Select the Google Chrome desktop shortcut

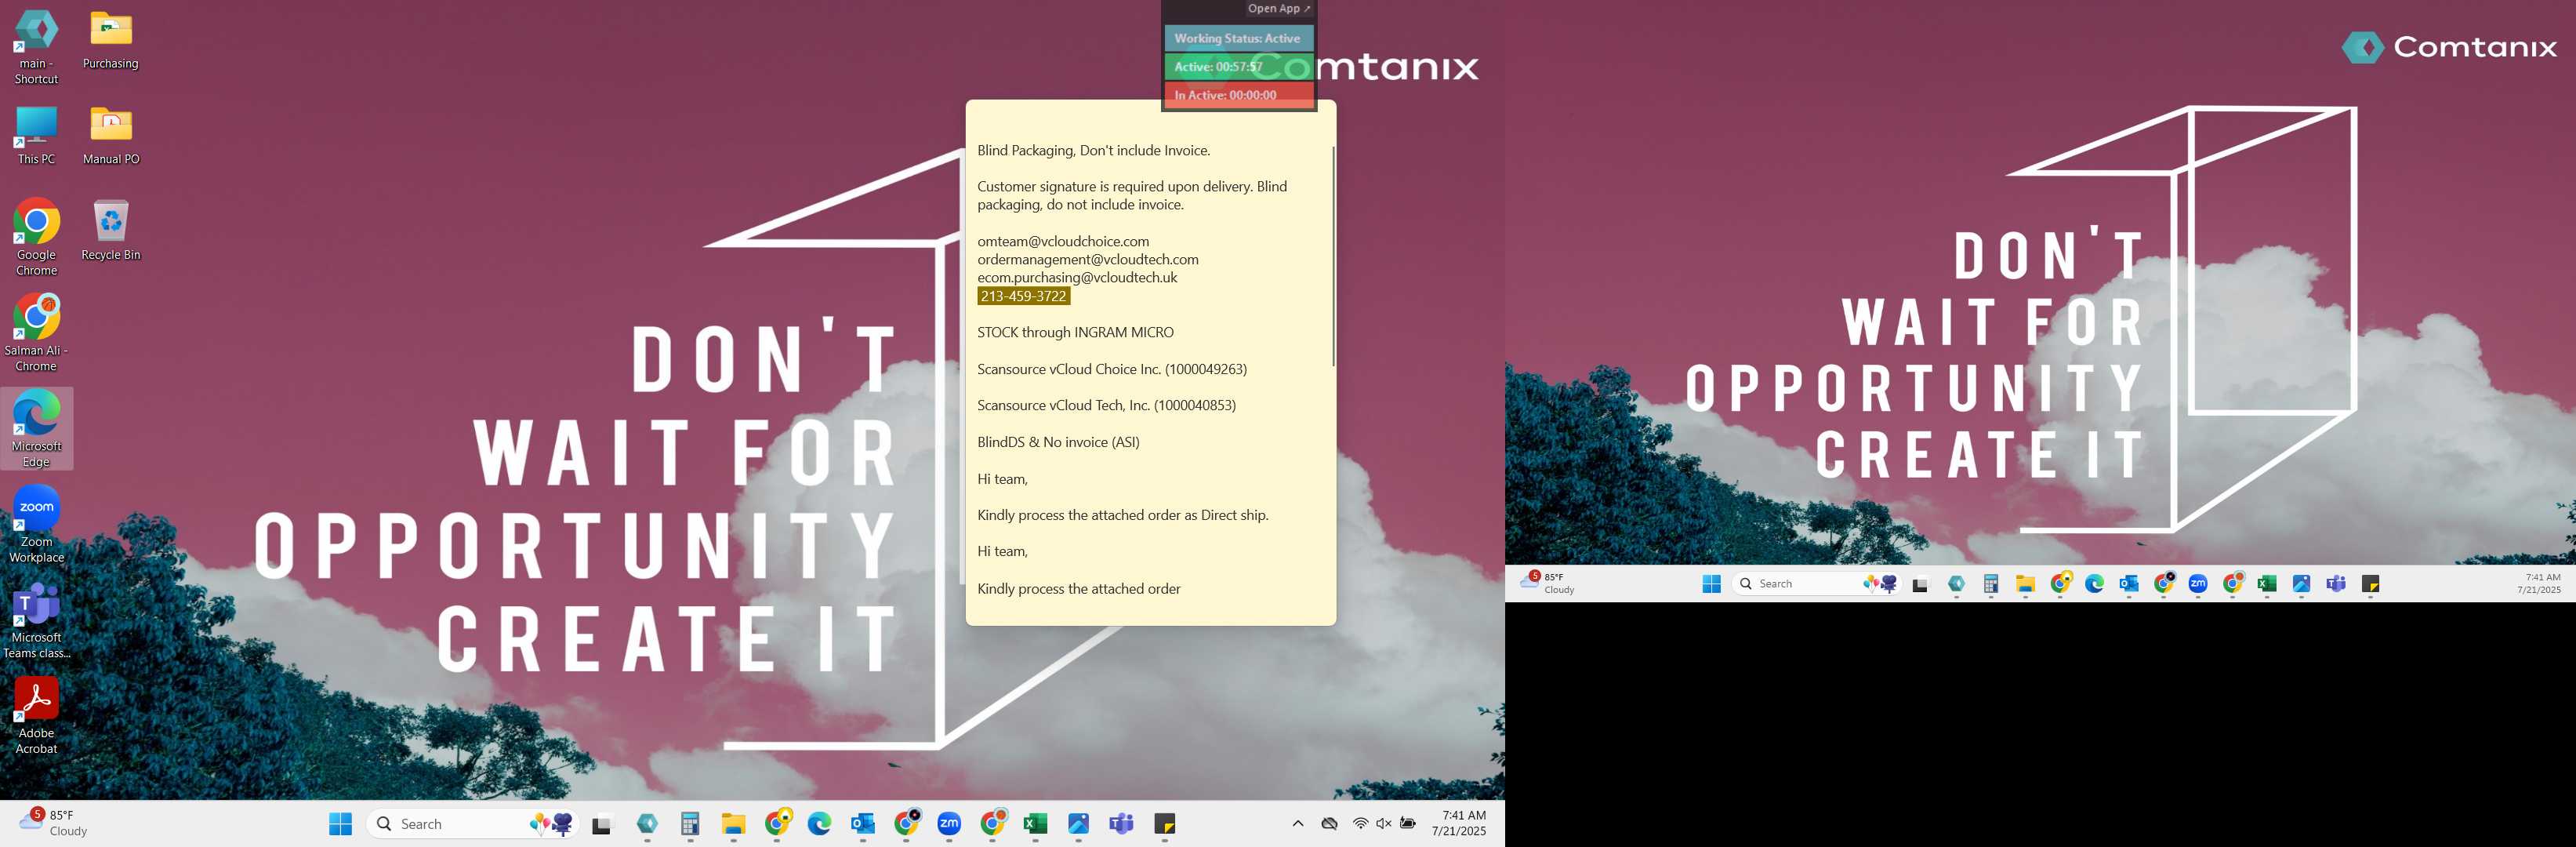pyautogui.click(x=36, y=238)
